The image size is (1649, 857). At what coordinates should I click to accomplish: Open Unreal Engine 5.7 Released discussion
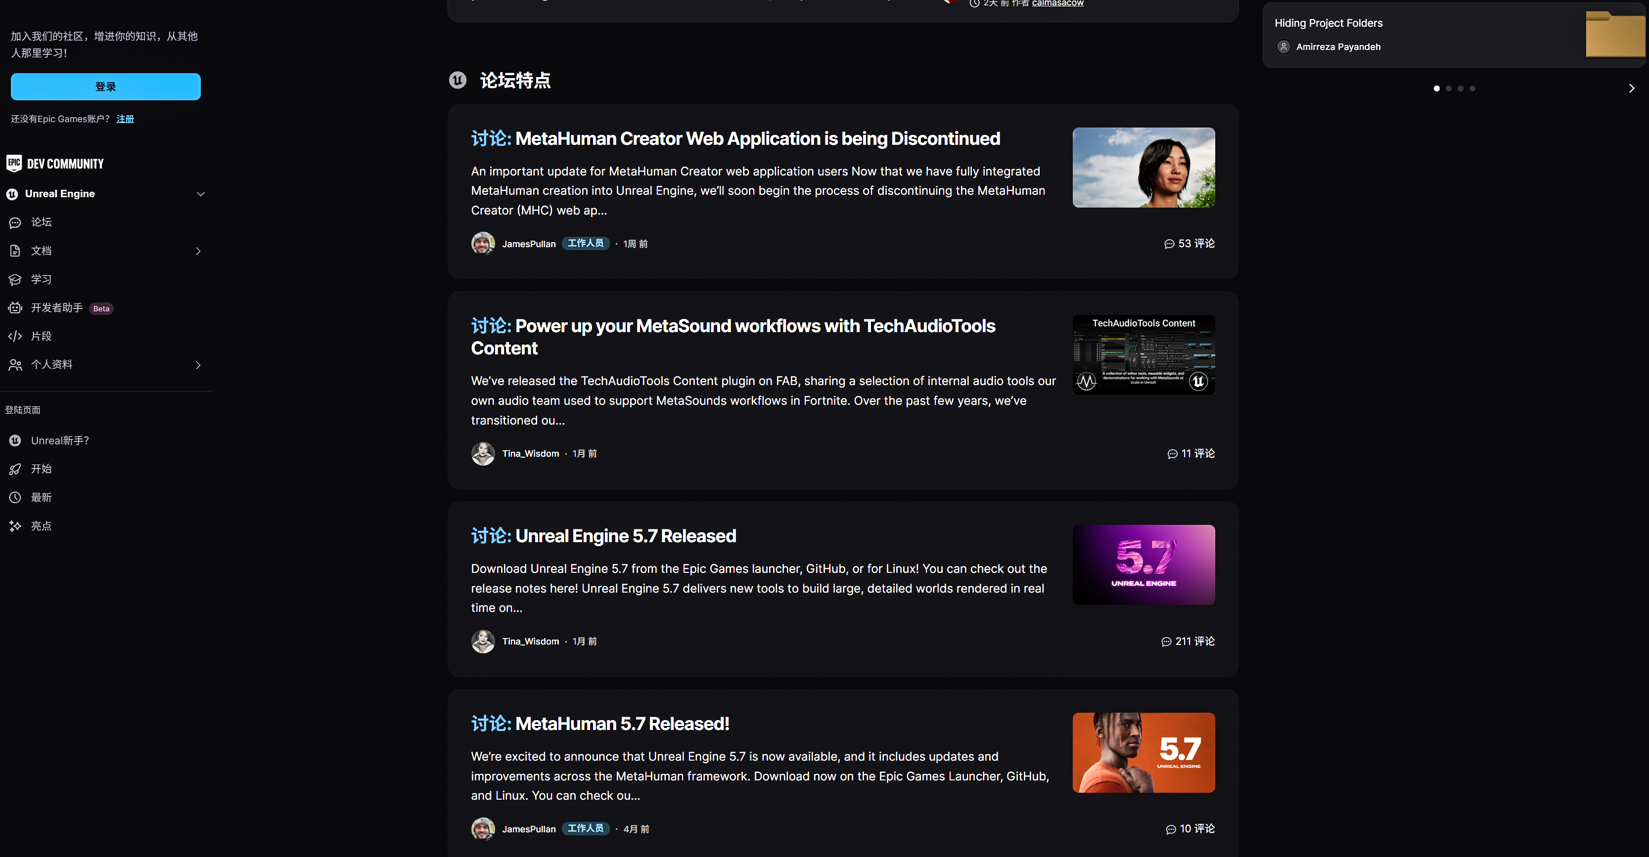pos(603,536)
